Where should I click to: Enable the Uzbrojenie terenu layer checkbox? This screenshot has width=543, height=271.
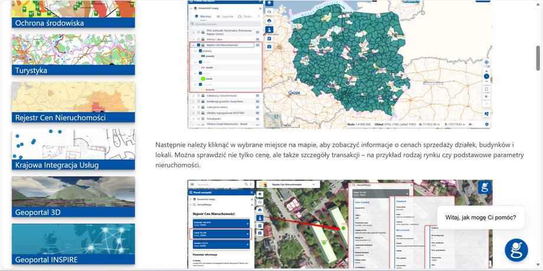point(198,108)
